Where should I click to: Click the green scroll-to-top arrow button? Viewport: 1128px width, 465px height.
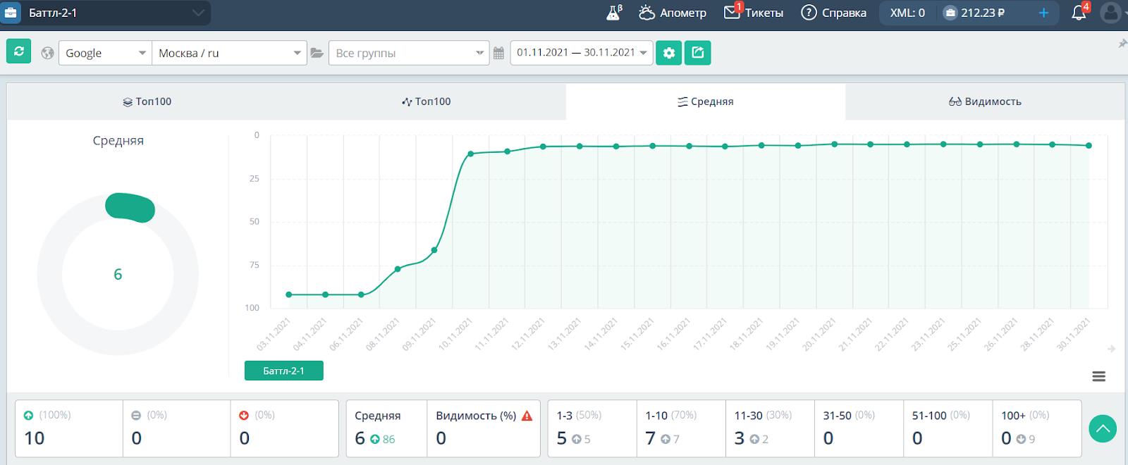pyautogui.click(x=1103, y=428)
